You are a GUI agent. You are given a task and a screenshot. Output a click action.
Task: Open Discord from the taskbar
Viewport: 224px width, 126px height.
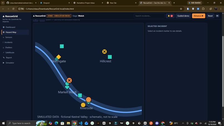[157, 123]
